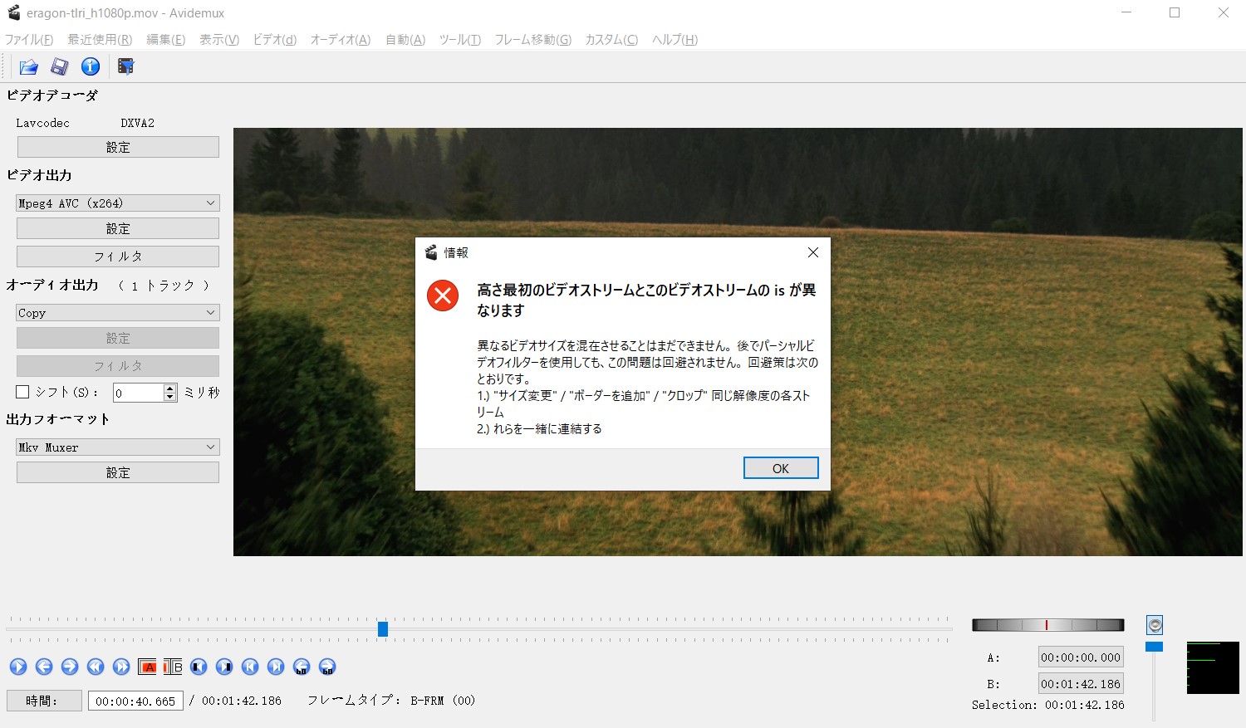Open the 出力フォーマット dropdown showing Mkv Muxer
The height and width of the screenshot is (728, 1246).
click(x=117, y=447)
